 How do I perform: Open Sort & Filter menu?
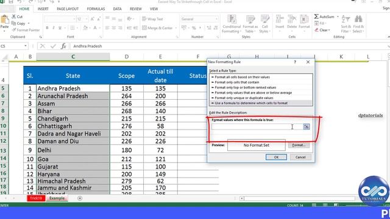click(346, 24)
